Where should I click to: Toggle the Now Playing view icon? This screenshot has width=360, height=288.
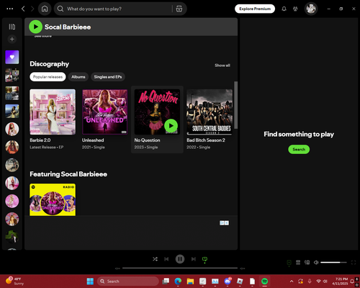[289, 262]
